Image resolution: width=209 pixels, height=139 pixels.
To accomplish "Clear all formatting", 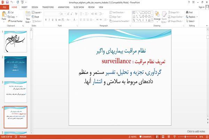I will (76, 14).
